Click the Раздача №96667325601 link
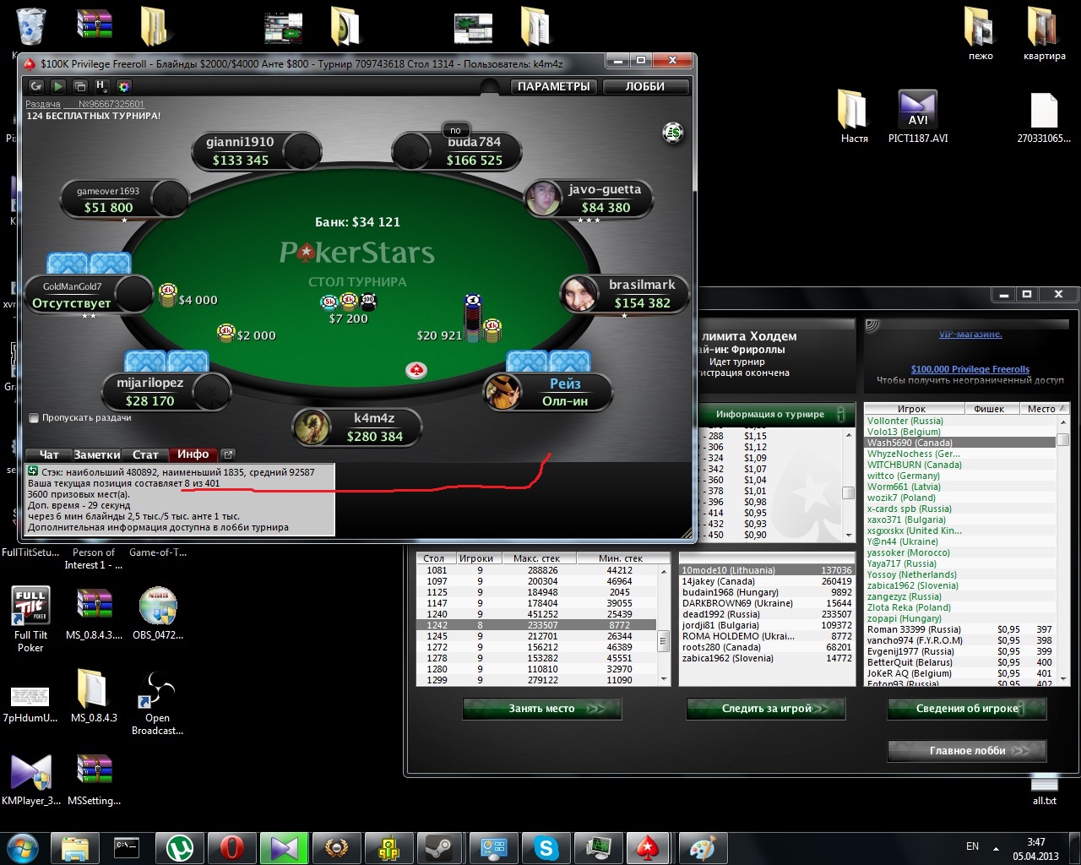The image size is (1081, 865). 84,104
